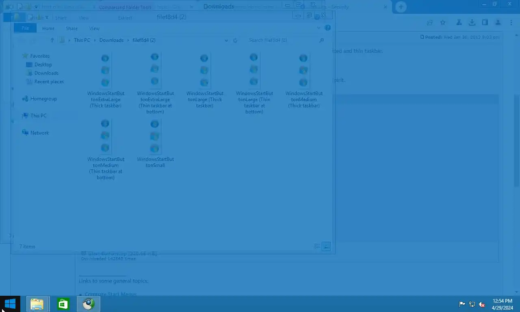520x312 pixels.
Task: Open Desktop in the Favorites list
Action: tap(43, 65)
